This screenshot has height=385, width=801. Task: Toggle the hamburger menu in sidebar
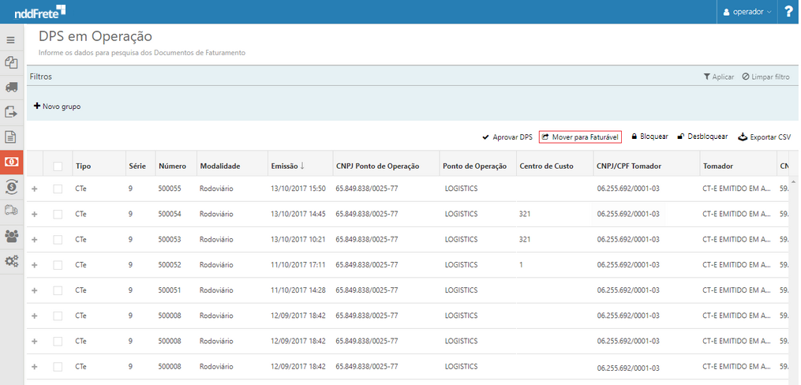[11, 39]
